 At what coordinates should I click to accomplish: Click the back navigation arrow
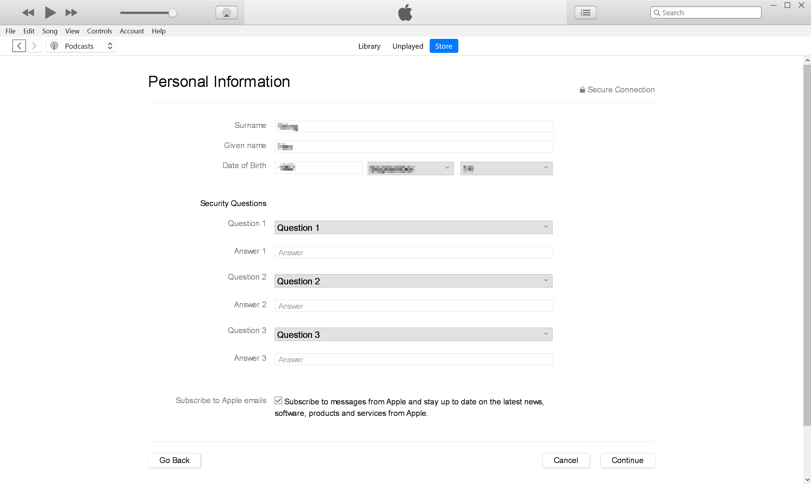(x=19, y=46)
